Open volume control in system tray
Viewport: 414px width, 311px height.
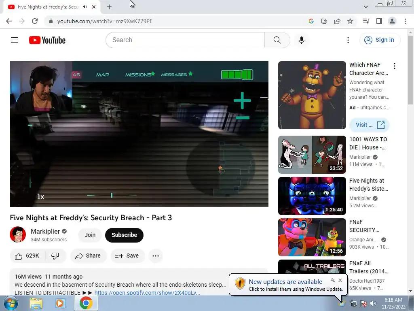pyautogui.click(x=373, y=303)
